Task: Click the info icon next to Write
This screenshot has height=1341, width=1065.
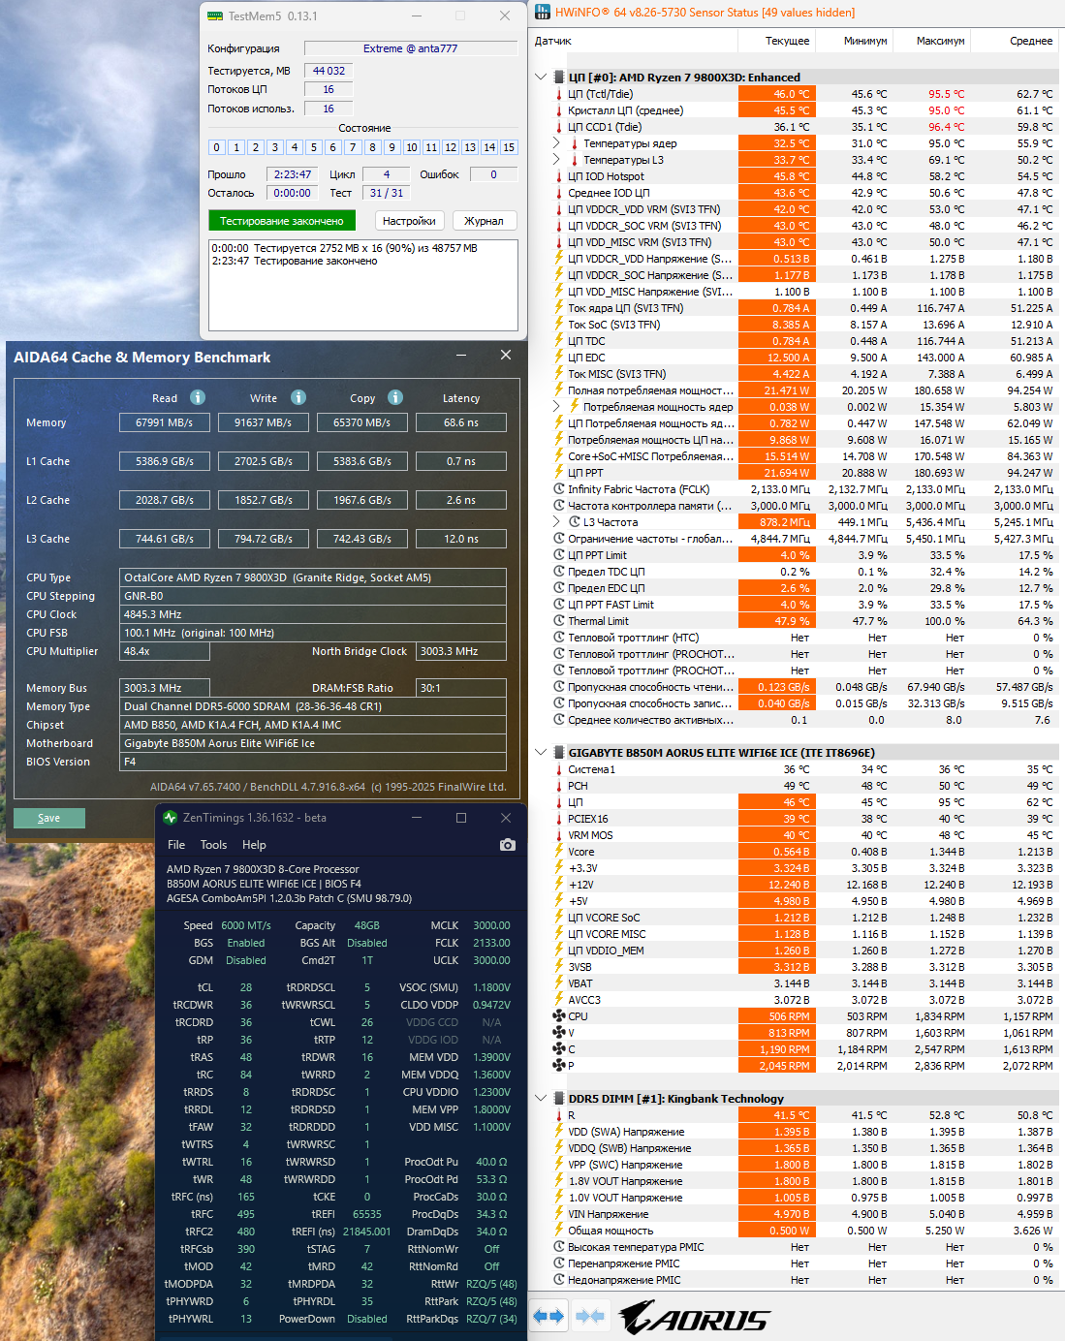Action: tap(298, 397)
